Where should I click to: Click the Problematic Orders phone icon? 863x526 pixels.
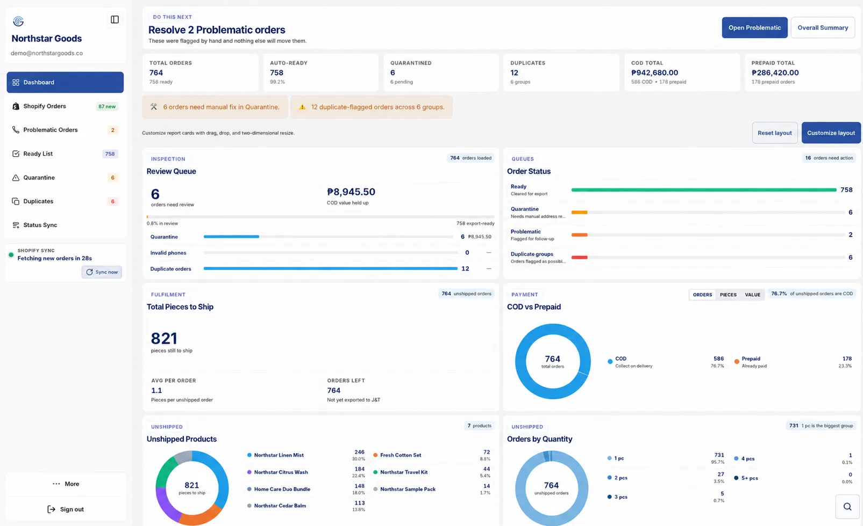point(16,130)
